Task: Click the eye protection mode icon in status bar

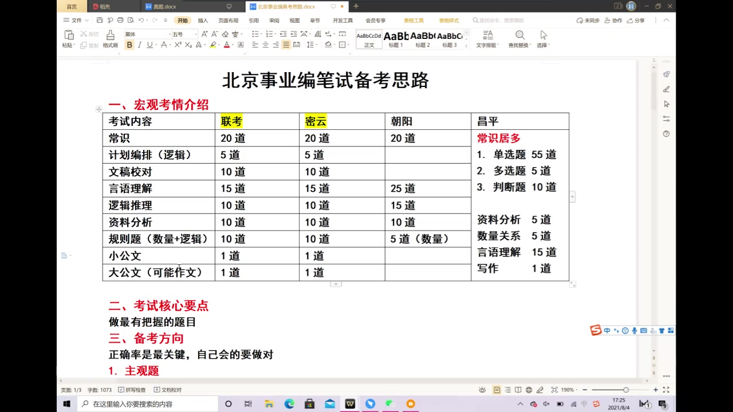Action: [x=483, y=390]
